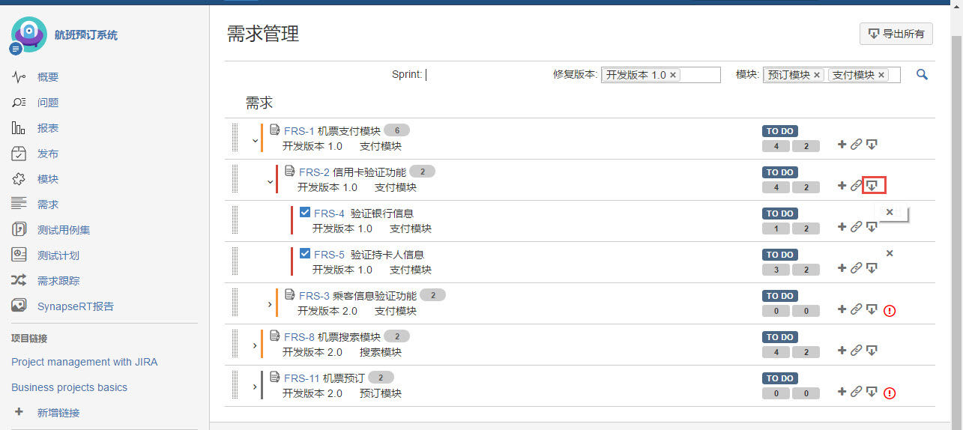Click the plus icon on FRS-4 row

point(842,227)
